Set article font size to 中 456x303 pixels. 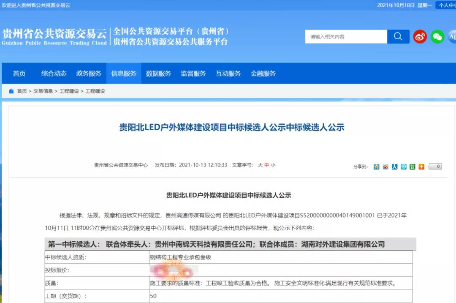pyautogui.click(x=266, y=165)
